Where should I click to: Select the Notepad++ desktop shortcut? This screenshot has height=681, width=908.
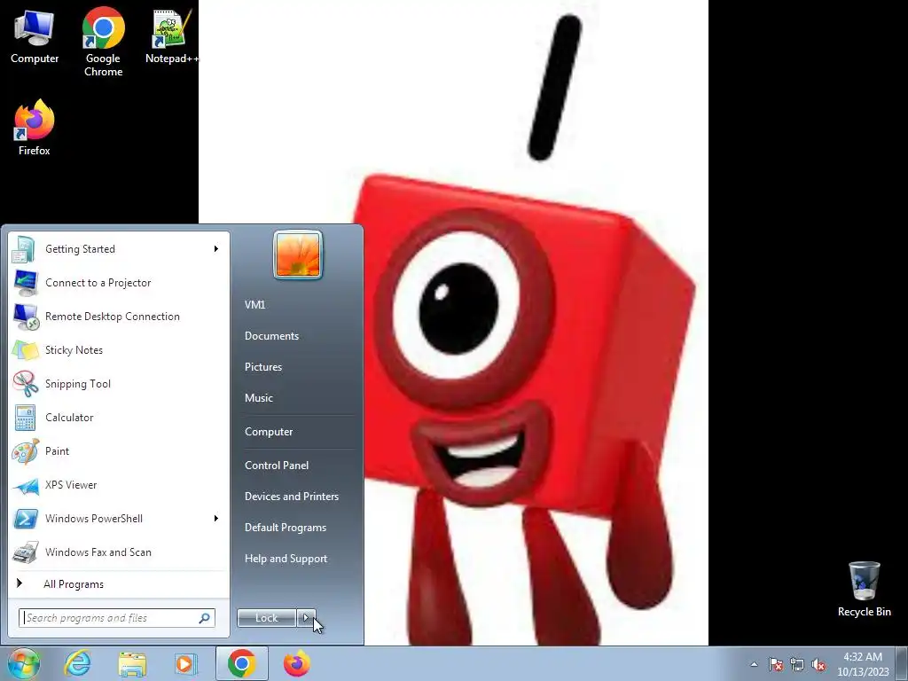(171, 35)
